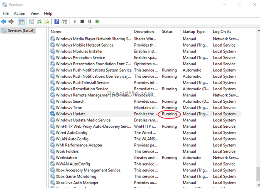Open the View menu
Viewport: 260px width, 188px height.
(34, 13)
